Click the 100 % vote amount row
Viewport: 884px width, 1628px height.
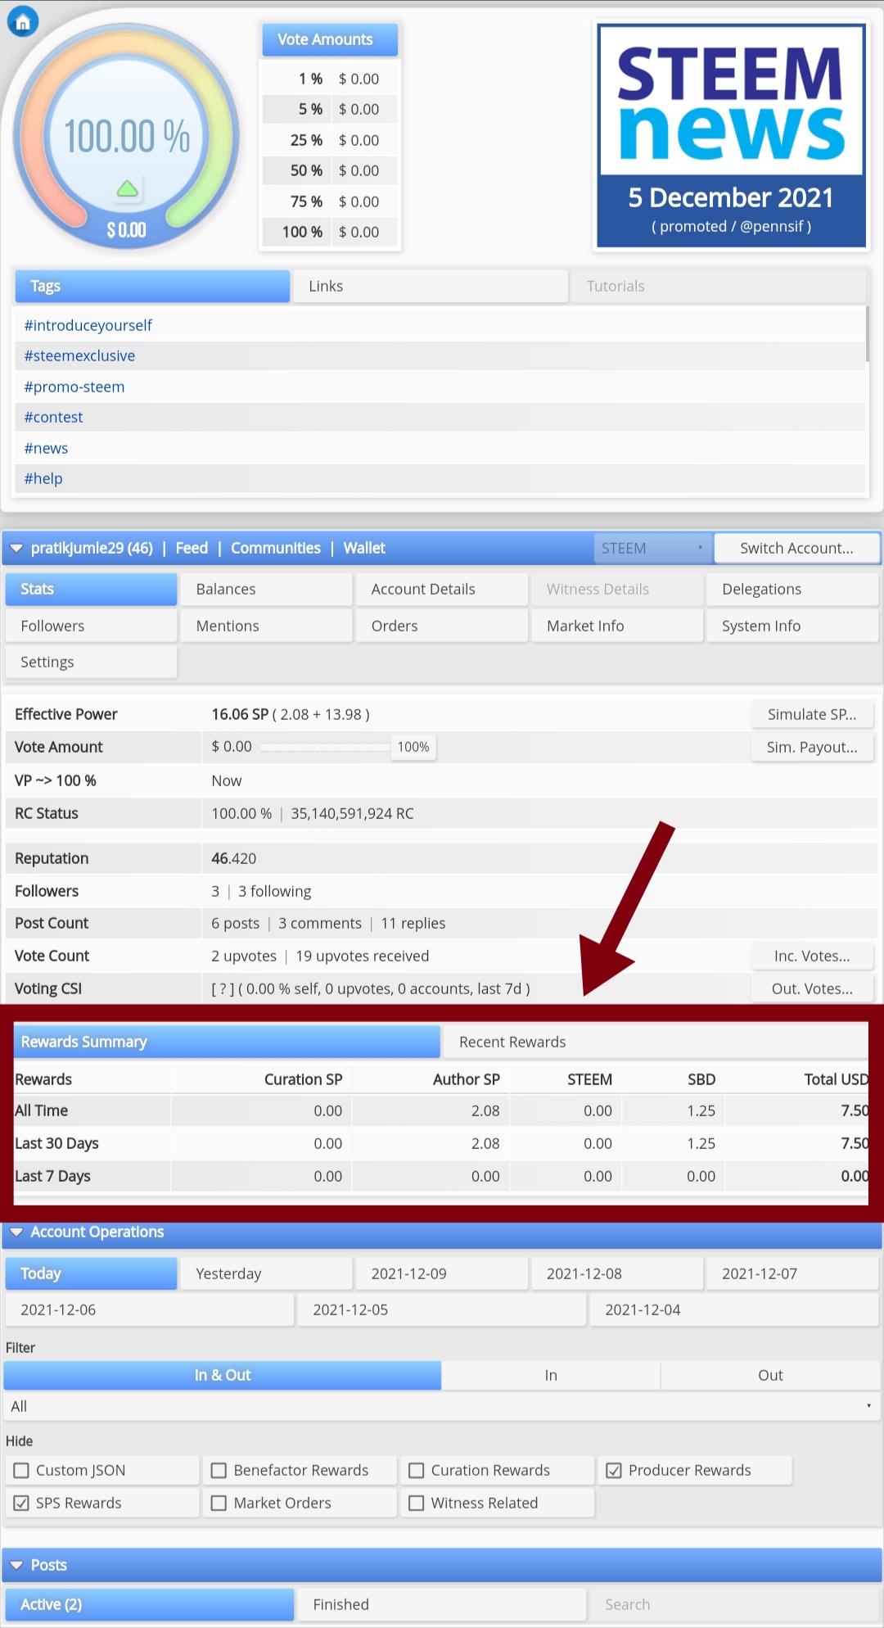pyautogui.click(x=331, y=233)
